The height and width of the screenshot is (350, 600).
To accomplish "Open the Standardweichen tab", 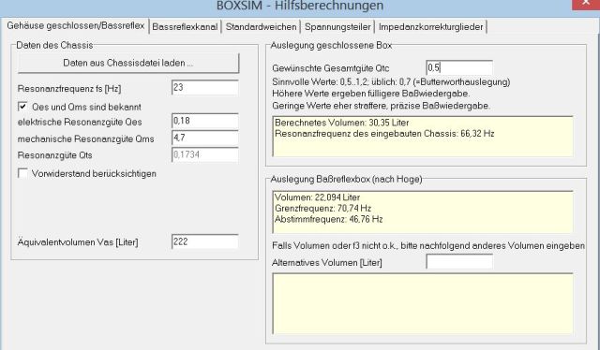I will [x=261, y=27].
